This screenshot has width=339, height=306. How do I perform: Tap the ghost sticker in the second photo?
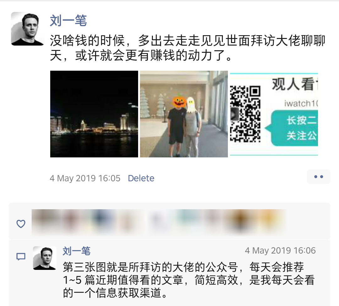tap(191, 105)
